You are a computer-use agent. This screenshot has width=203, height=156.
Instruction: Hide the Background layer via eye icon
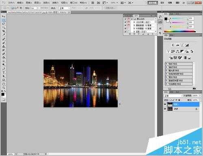tap(165, 109)
